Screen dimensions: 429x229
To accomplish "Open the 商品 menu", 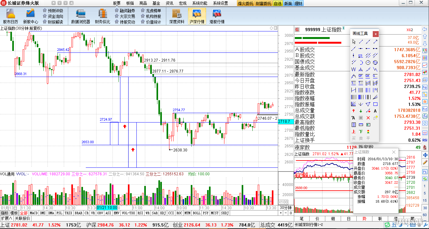I will click(143, 3).
